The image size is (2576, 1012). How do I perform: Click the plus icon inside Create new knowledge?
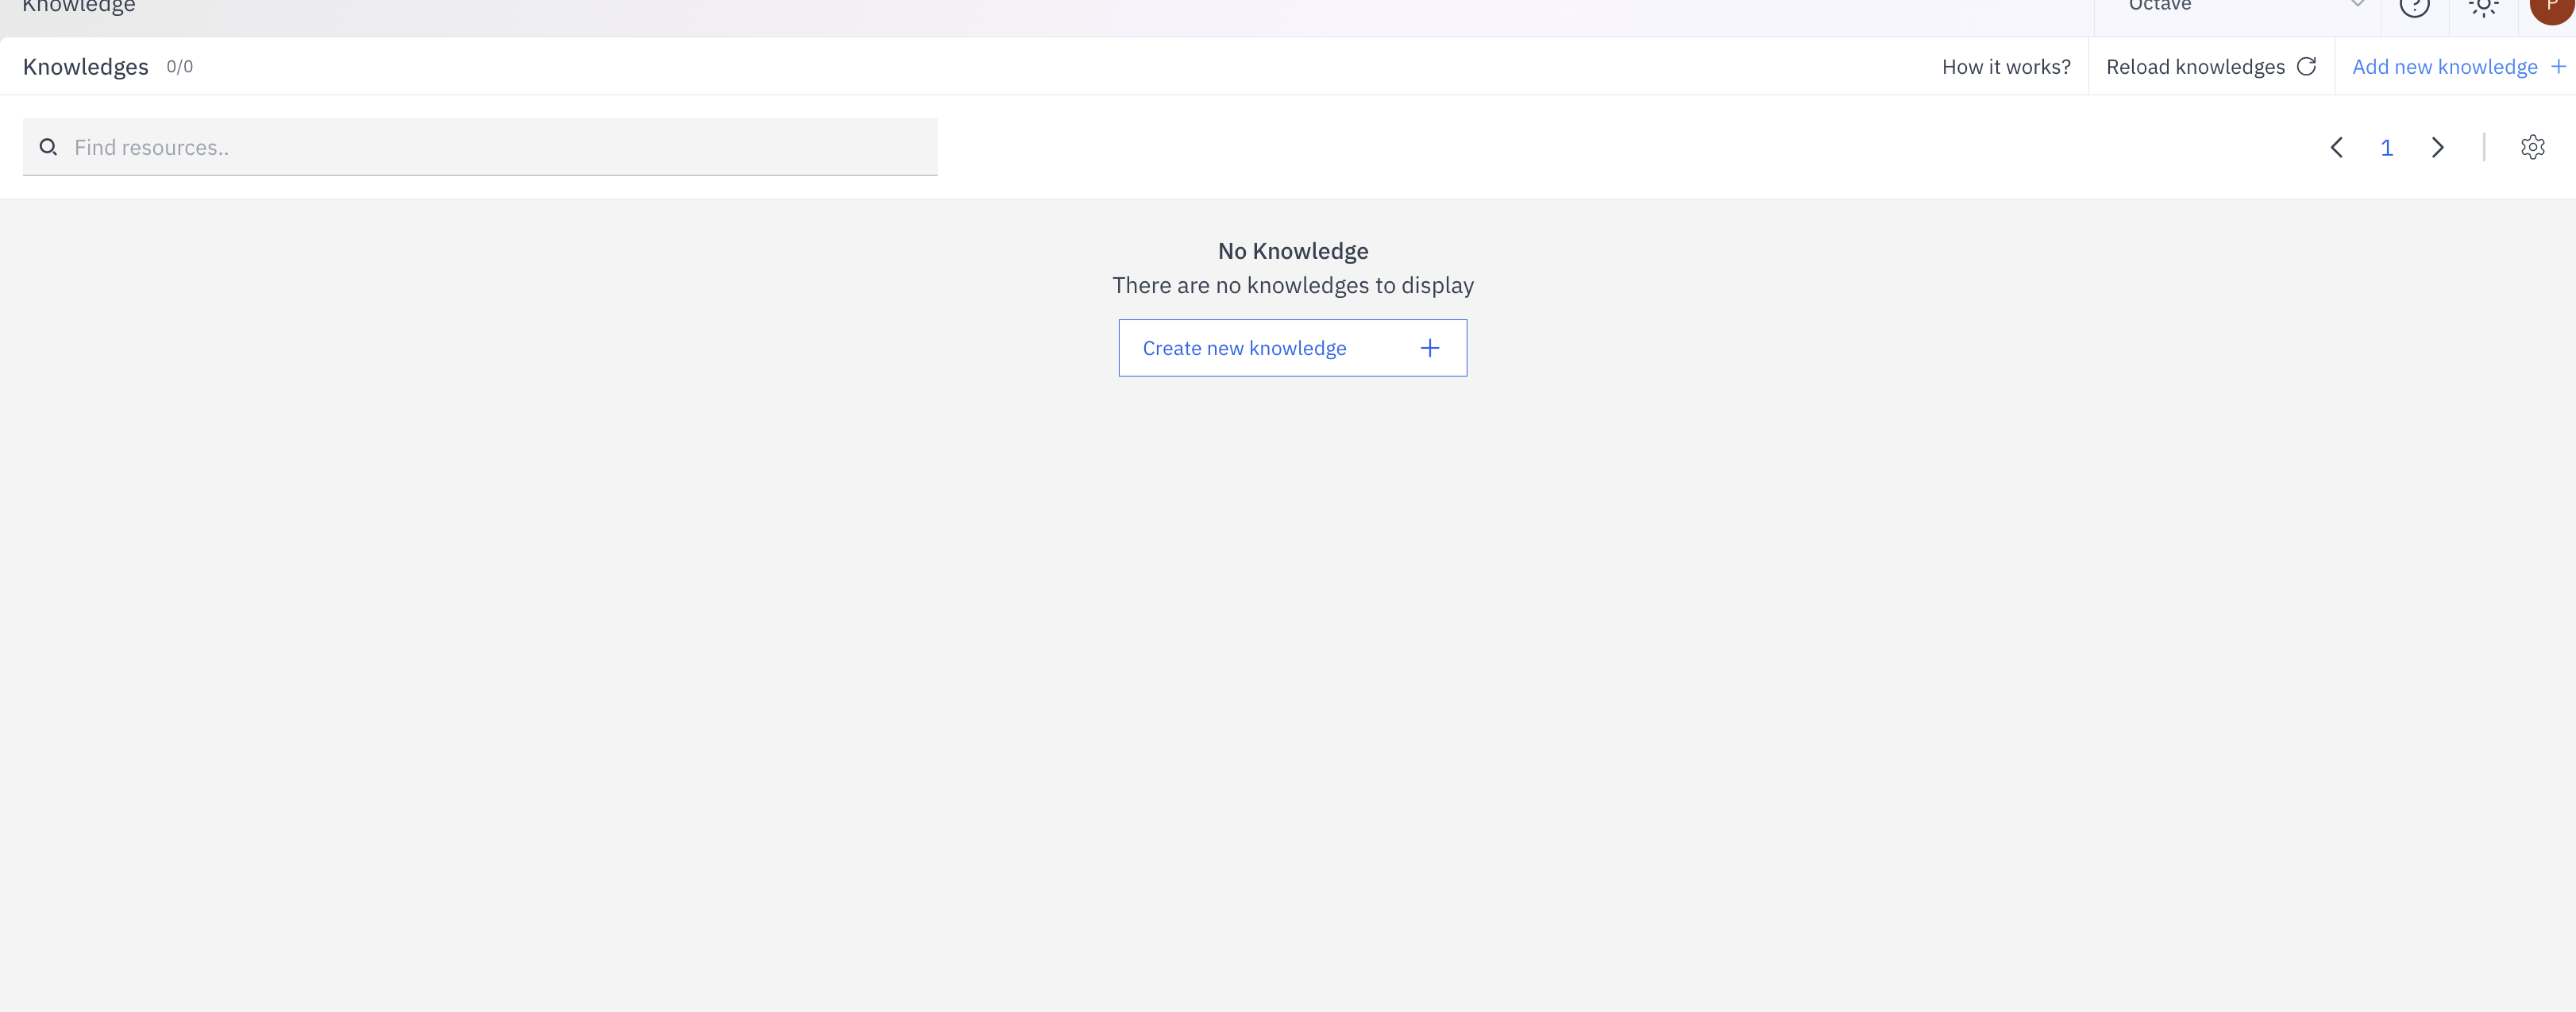tap(1430, 348)
